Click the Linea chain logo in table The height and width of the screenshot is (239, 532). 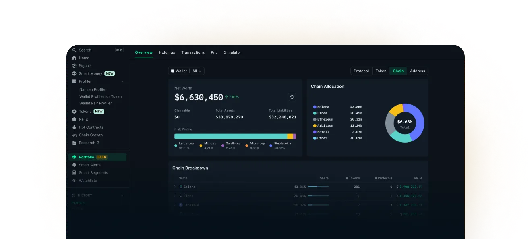[181, 196]
